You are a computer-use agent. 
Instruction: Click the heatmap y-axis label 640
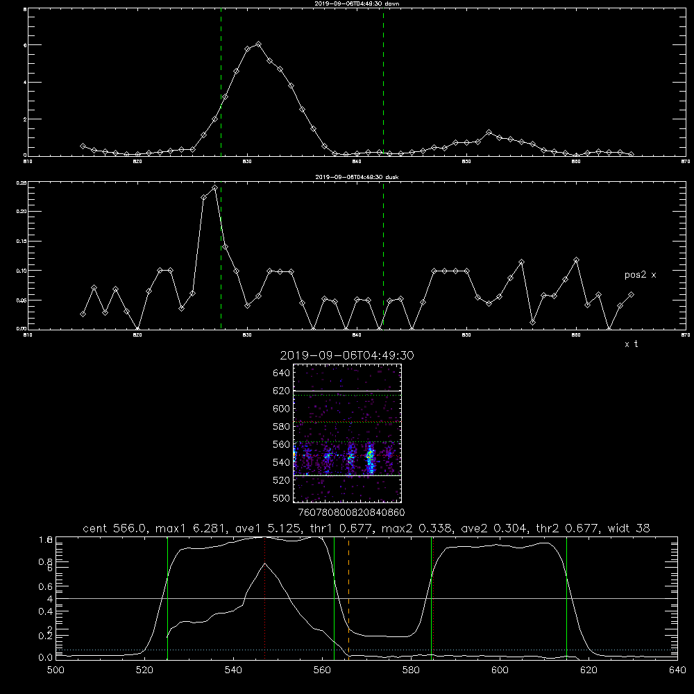pyautogui.click(x=282, y=373)
